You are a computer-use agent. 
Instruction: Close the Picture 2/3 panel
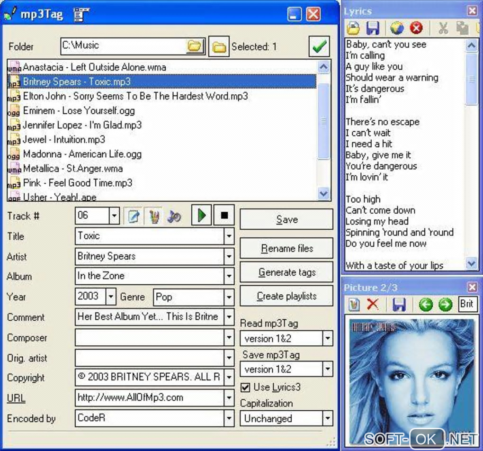click(472, 287)
